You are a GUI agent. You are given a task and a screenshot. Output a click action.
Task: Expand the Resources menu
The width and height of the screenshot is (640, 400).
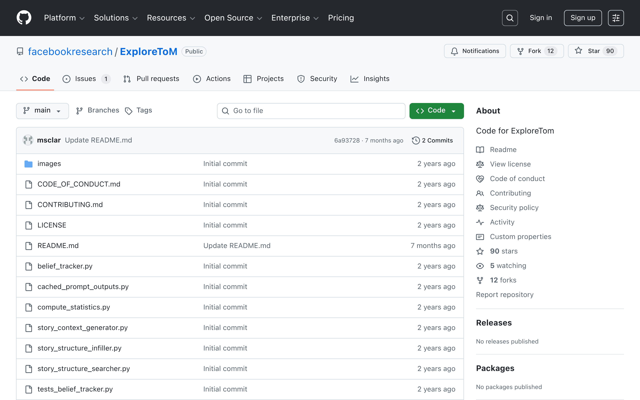(171, 18)
